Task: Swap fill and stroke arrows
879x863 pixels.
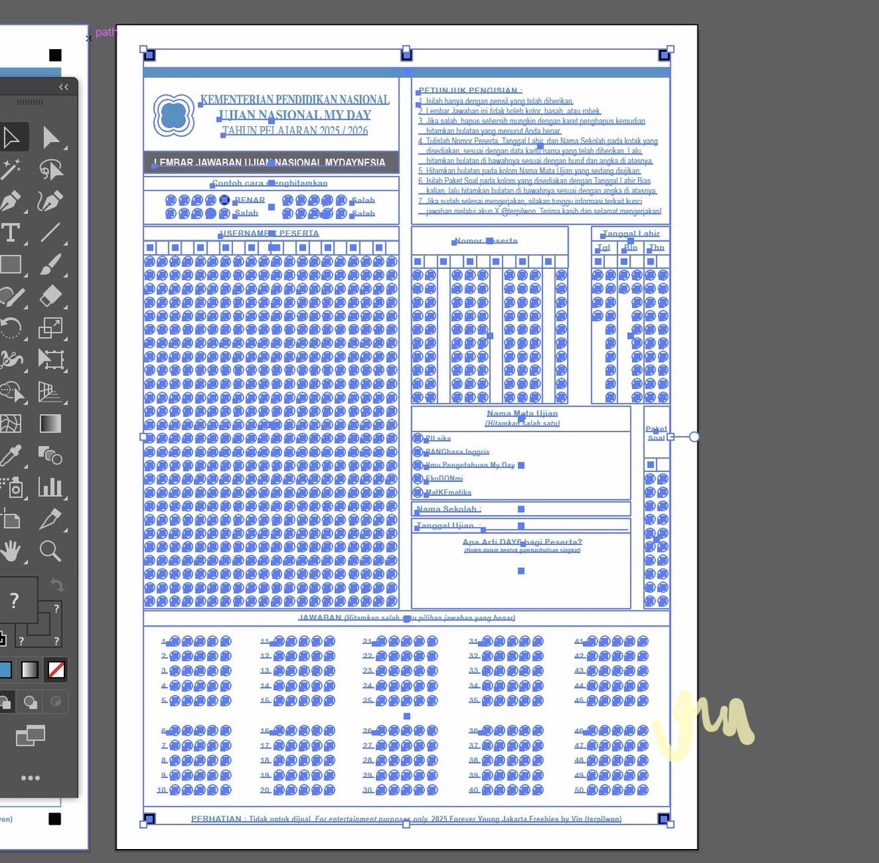Action: (x=57, y=585)
